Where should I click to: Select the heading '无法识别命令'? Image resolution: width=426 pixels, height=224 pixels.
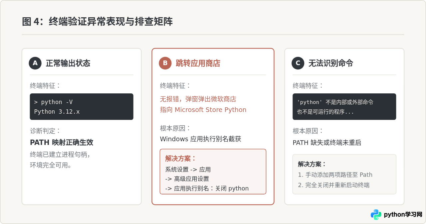pos(331,63)
